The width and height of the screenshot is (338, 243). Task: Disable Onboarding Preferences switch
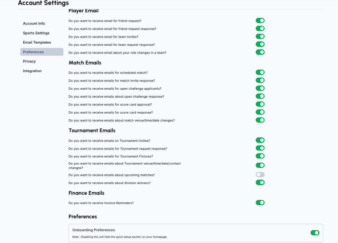coord(315,233)
